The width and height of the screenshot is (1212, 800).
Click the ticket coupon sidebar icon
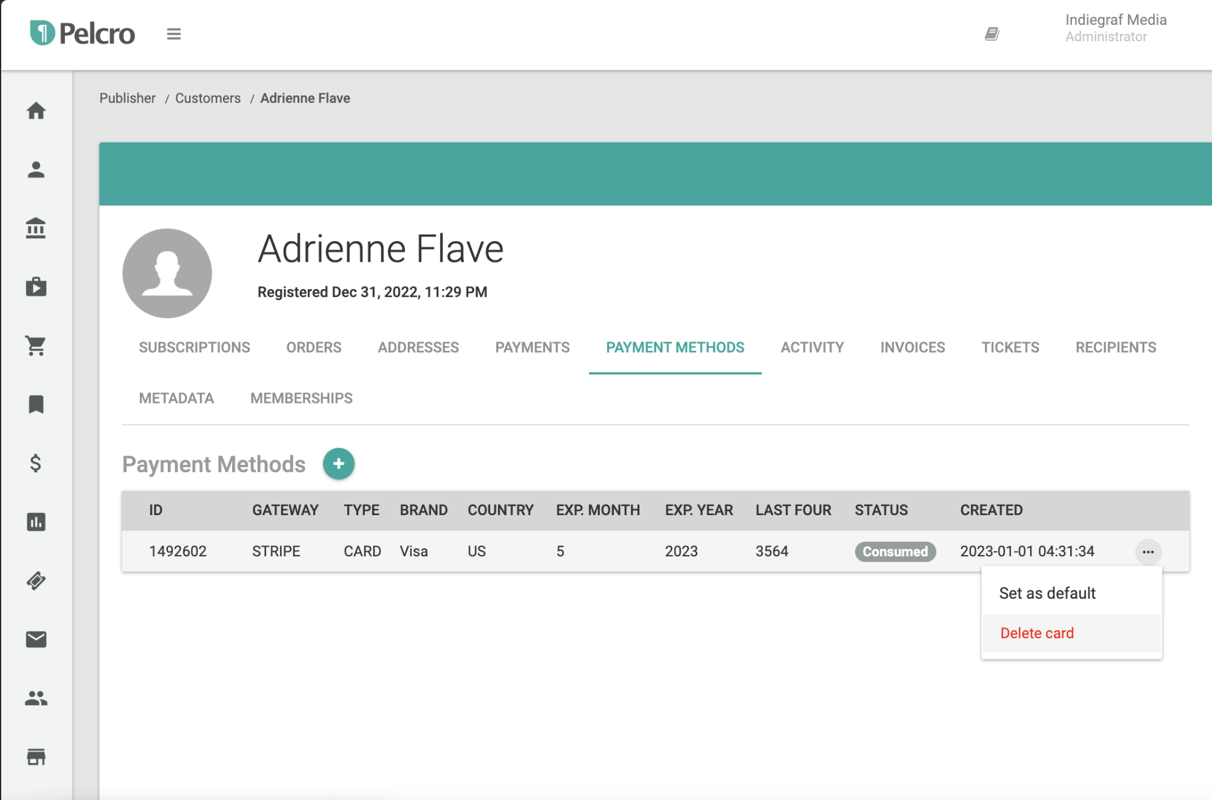(36, 581)
